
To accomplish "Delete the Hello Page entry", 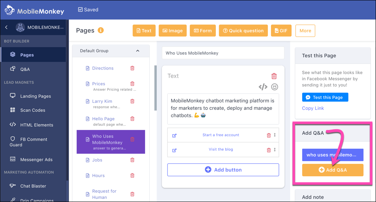I will (132, 119).
